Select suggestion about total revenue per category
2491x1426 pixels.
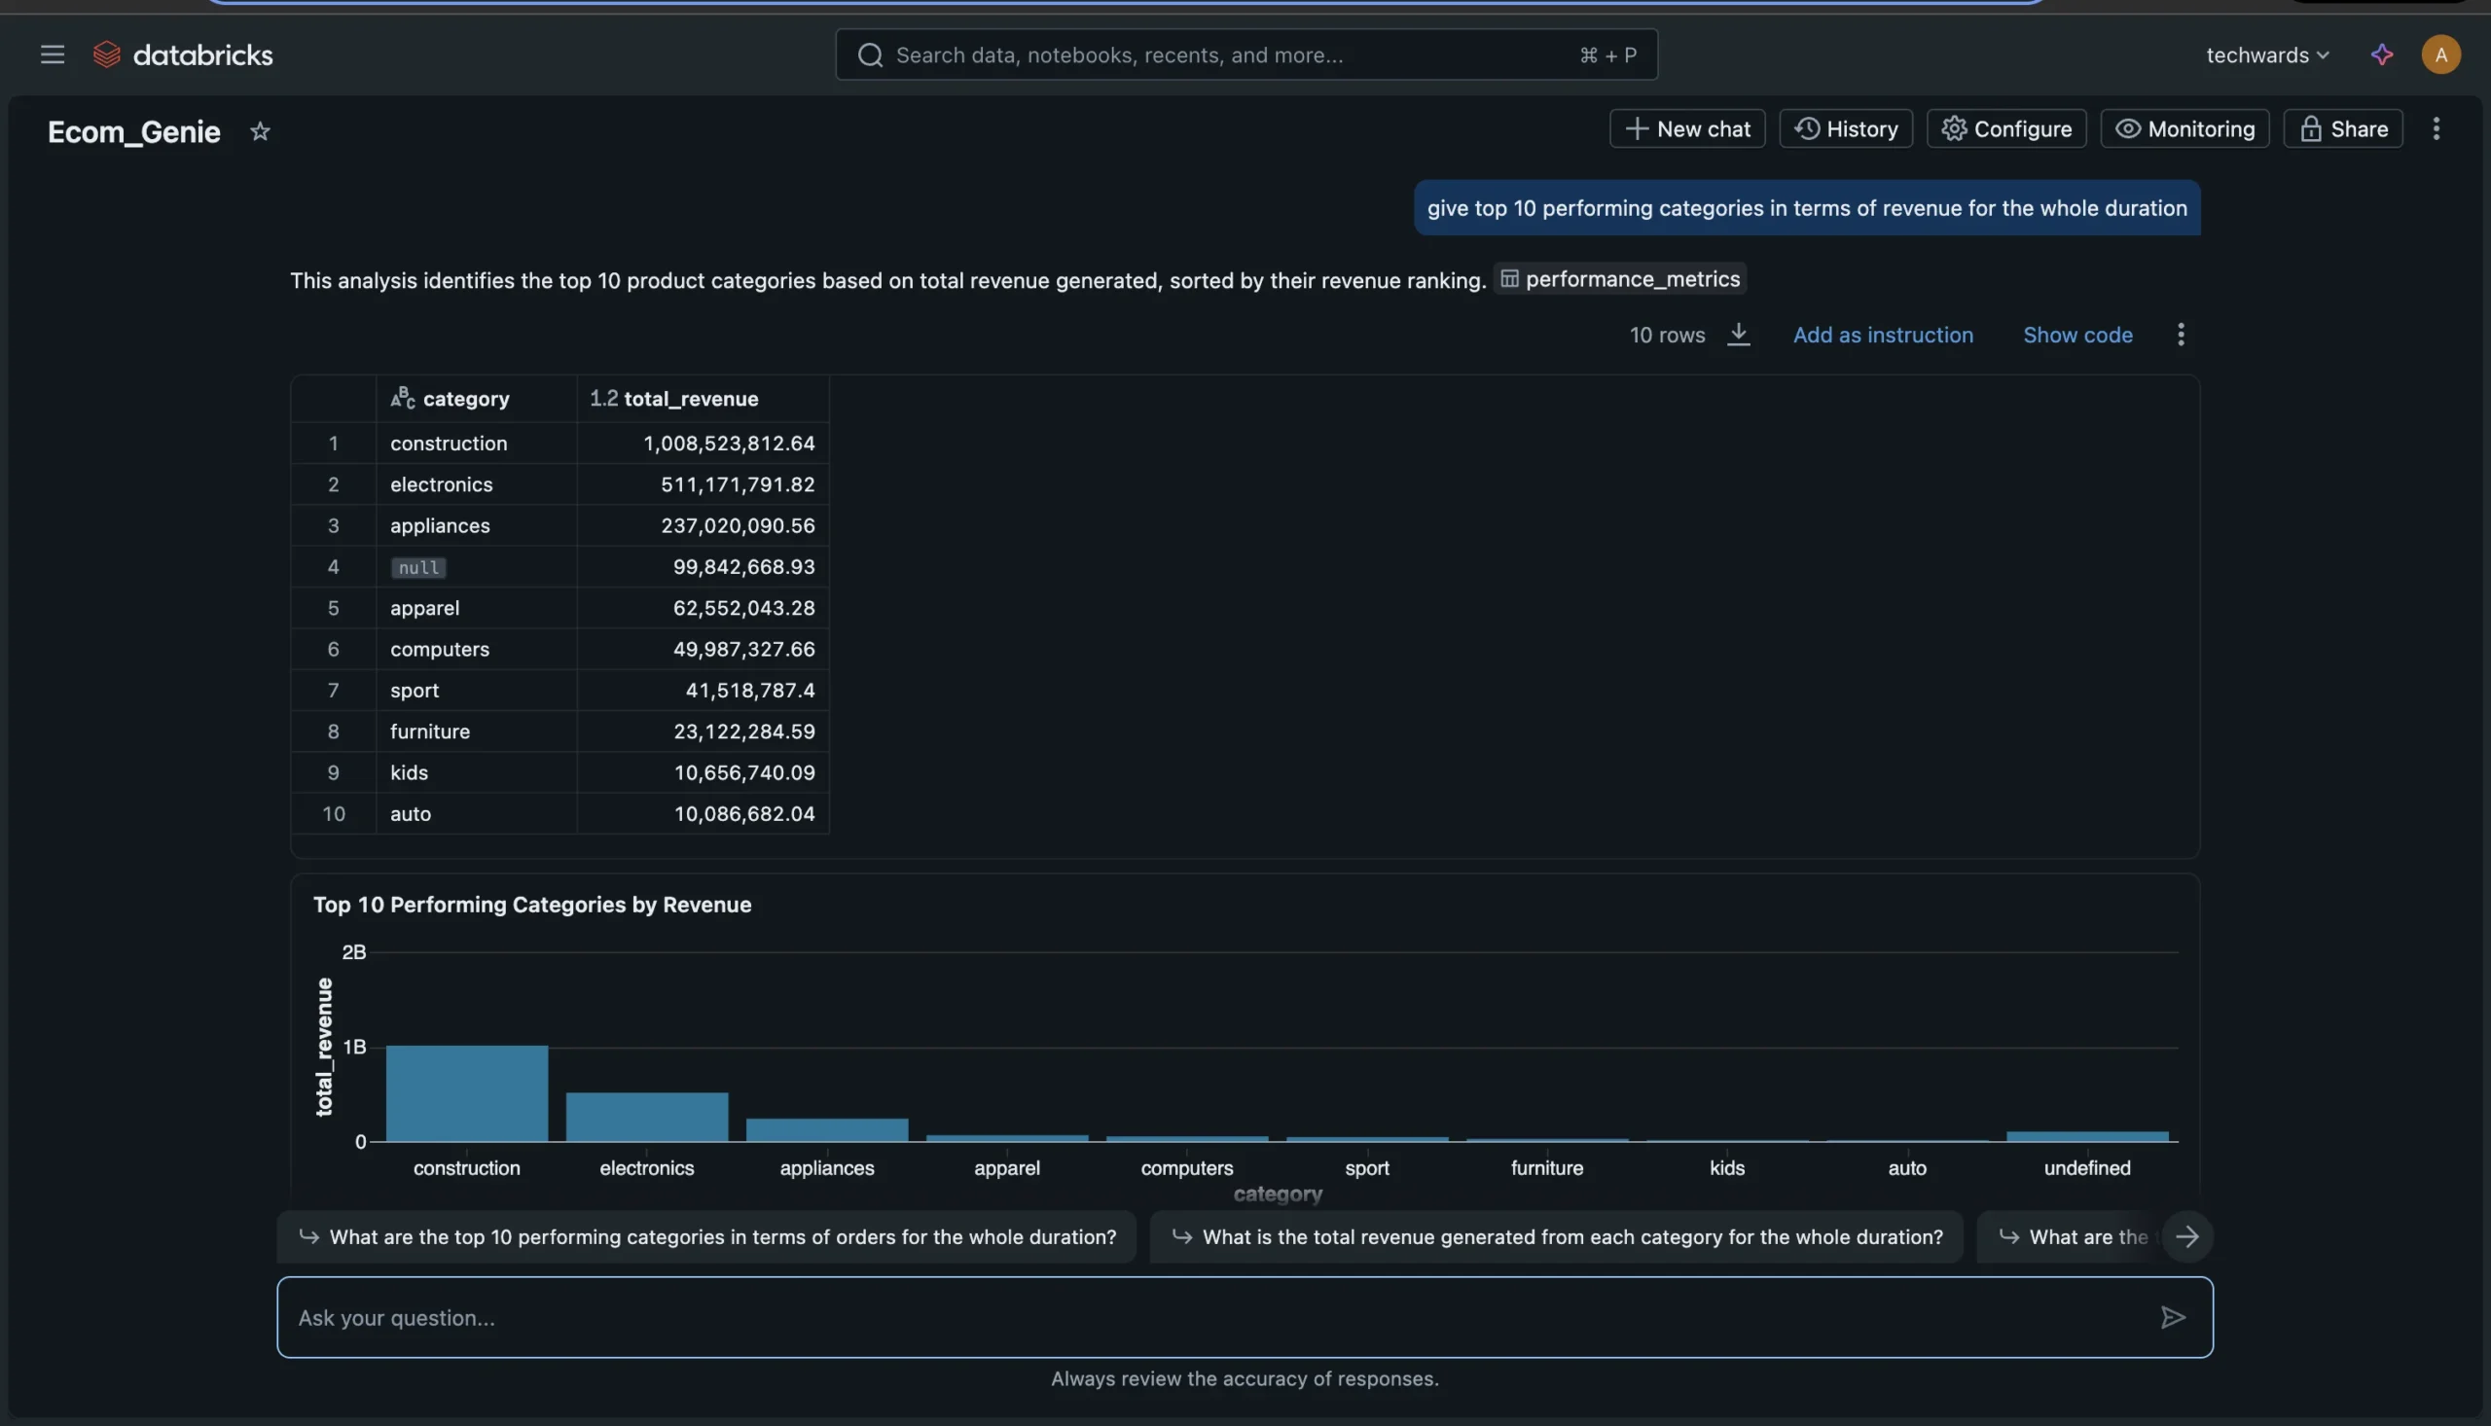tap(1556, 1237)
